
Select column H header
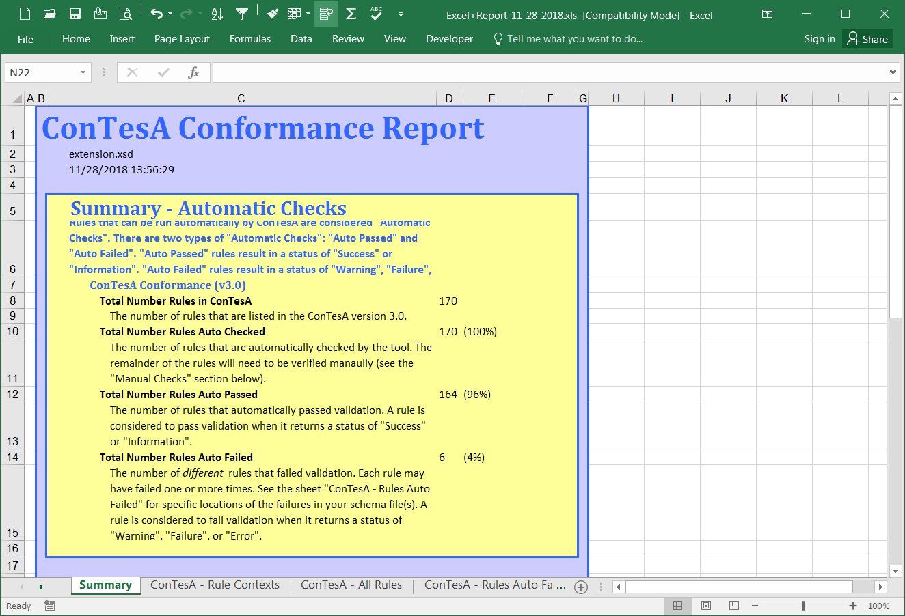pyautogui.click(x=616, y=98)
